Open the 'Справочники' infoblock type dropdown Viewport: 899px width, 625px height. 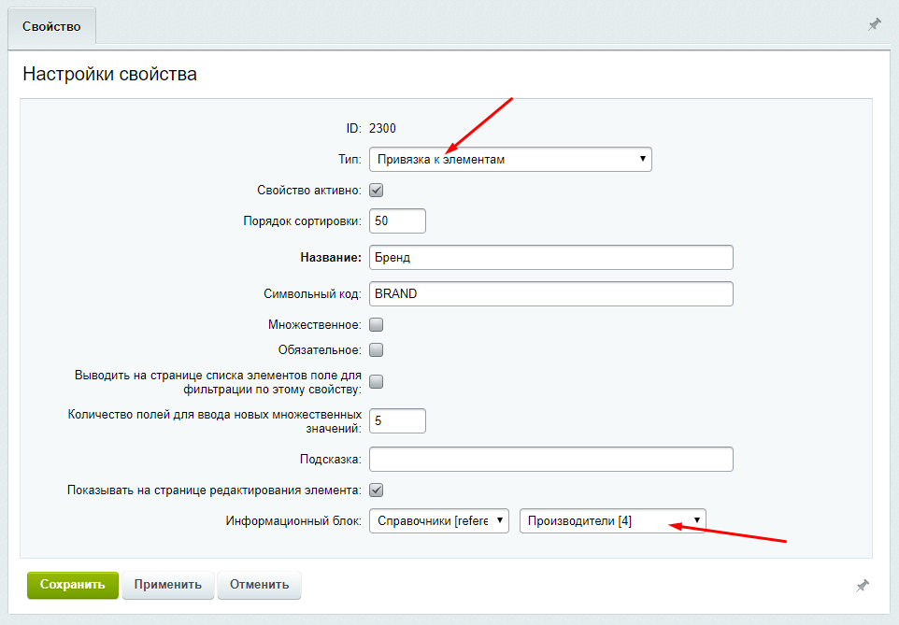(x=439, y=521)
